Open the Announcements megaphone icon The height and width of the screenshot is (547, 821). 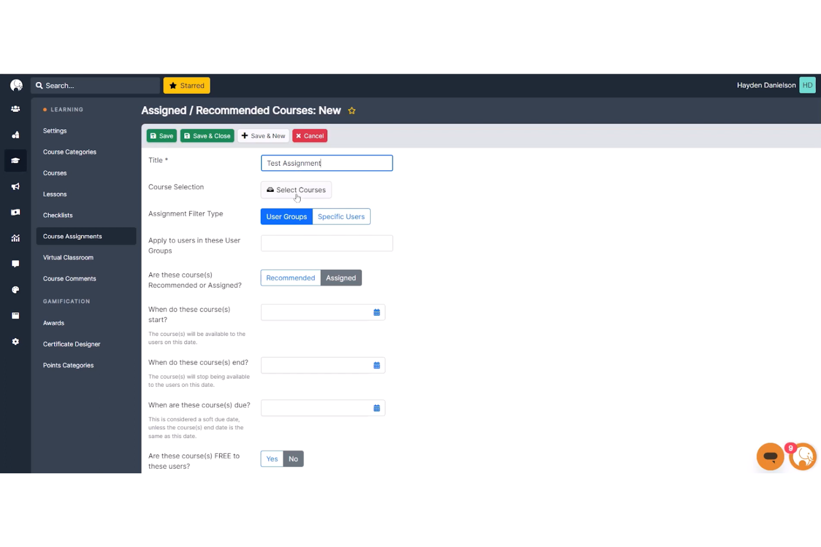tap(15, 186)
